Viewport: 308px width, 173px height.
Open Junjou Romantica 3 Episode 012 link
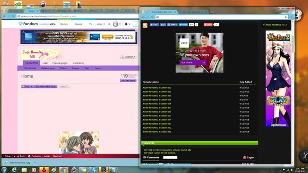point(157,87)
